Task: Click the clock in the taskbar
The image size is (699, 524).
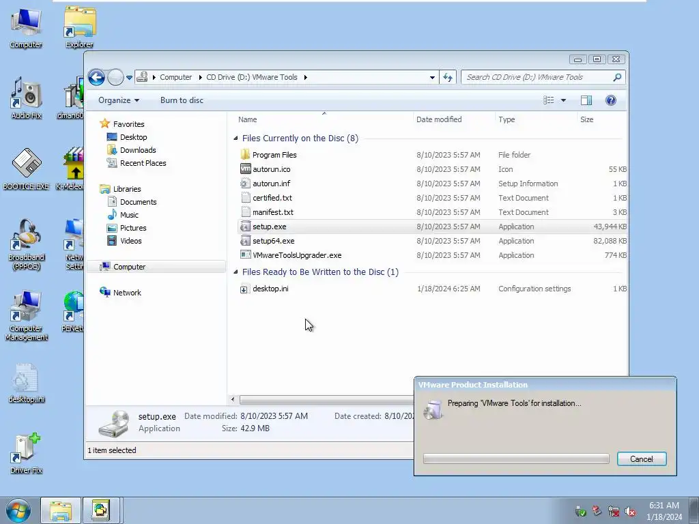Action: click(664, 511)
